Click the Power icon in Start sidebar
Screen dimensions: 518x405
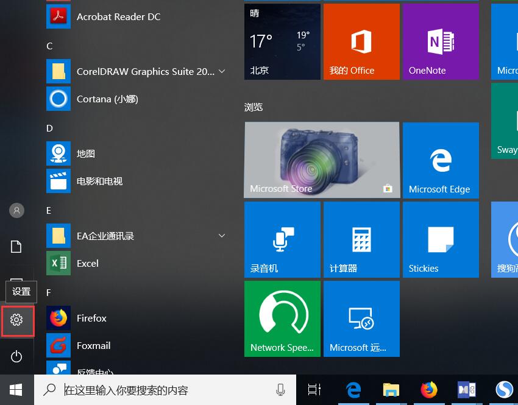click(x=16, y=356)
